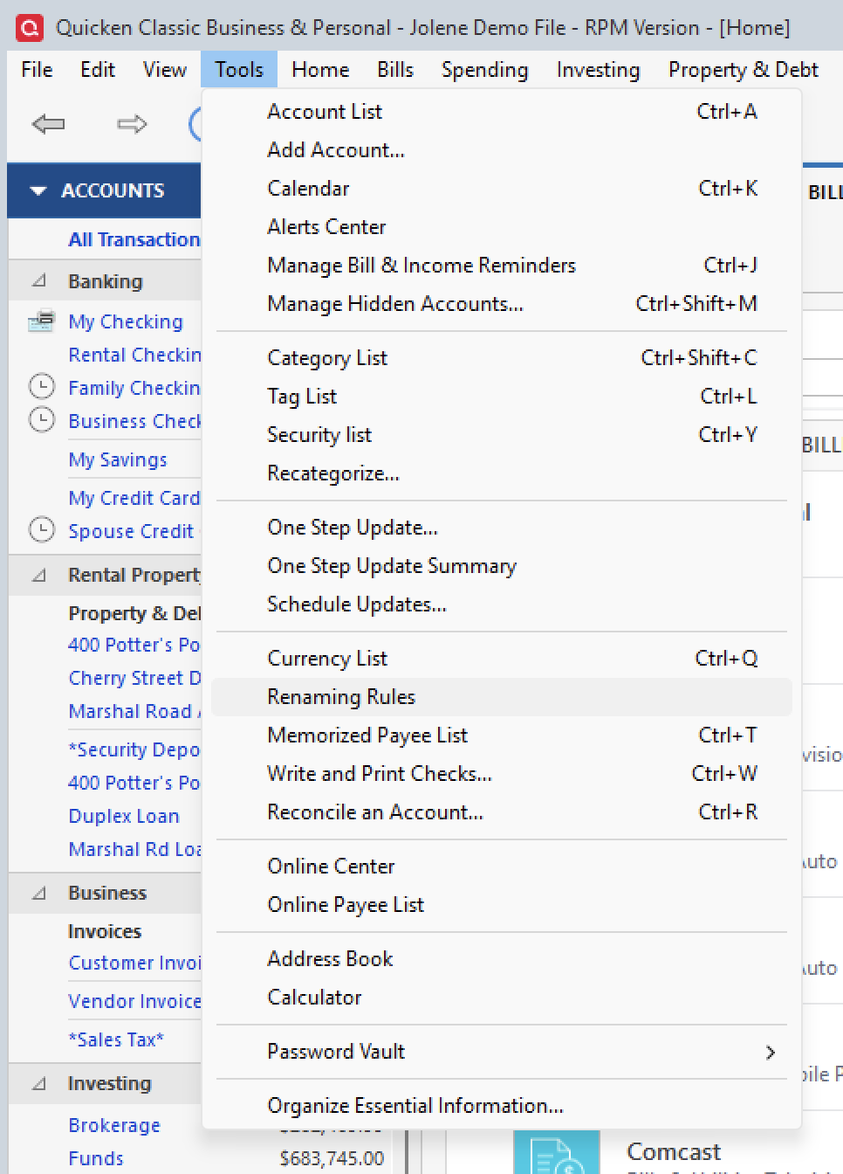Collapse the Investing account group
Viewport: 843px width, 1174px height.
tap(39, 1083)
